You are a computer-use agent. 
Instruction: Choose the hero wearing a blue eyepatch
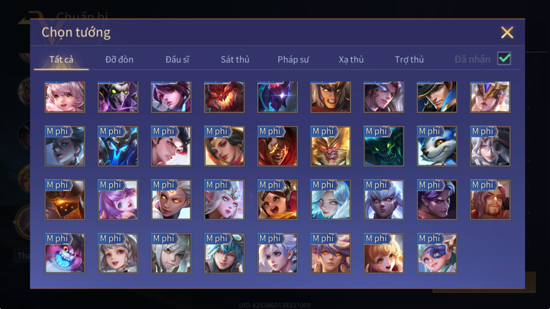pyautogui.click(x=437, y=253)
